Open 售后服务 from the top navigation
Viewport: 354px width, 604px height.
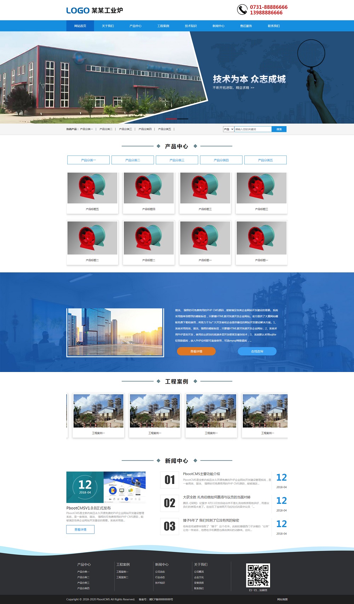coord(246,26)
